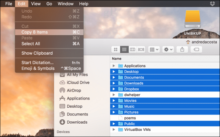Viewport: 220px width, 137px height.
Task: Select the poems file icon
Action: (x=120, y=118)
